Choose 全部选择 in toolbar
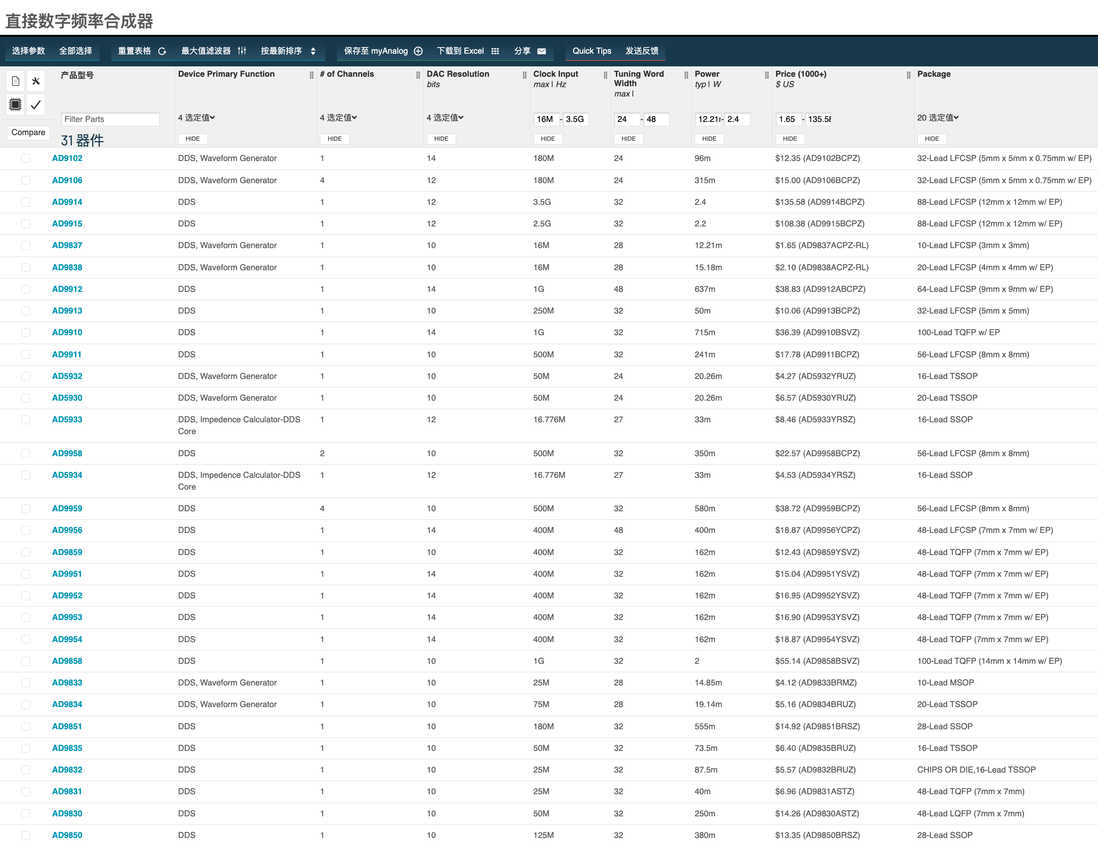Viewport: 1098px width, 846px height. coord(75,51)
